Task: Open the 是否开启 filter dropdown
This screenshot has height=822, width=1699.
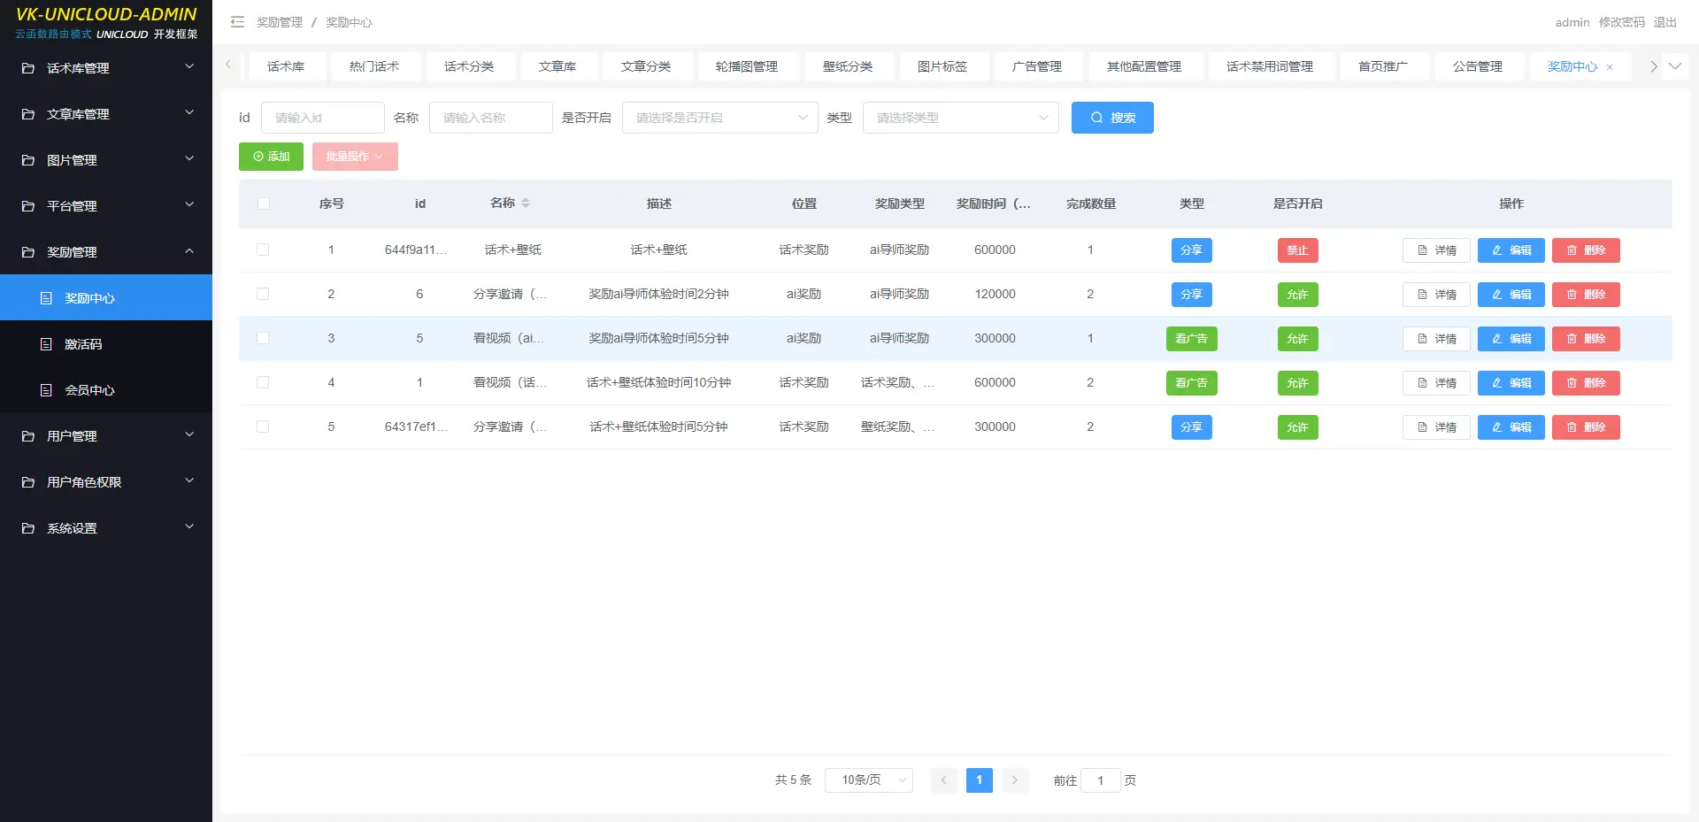Action: click(x=719, y=118)
